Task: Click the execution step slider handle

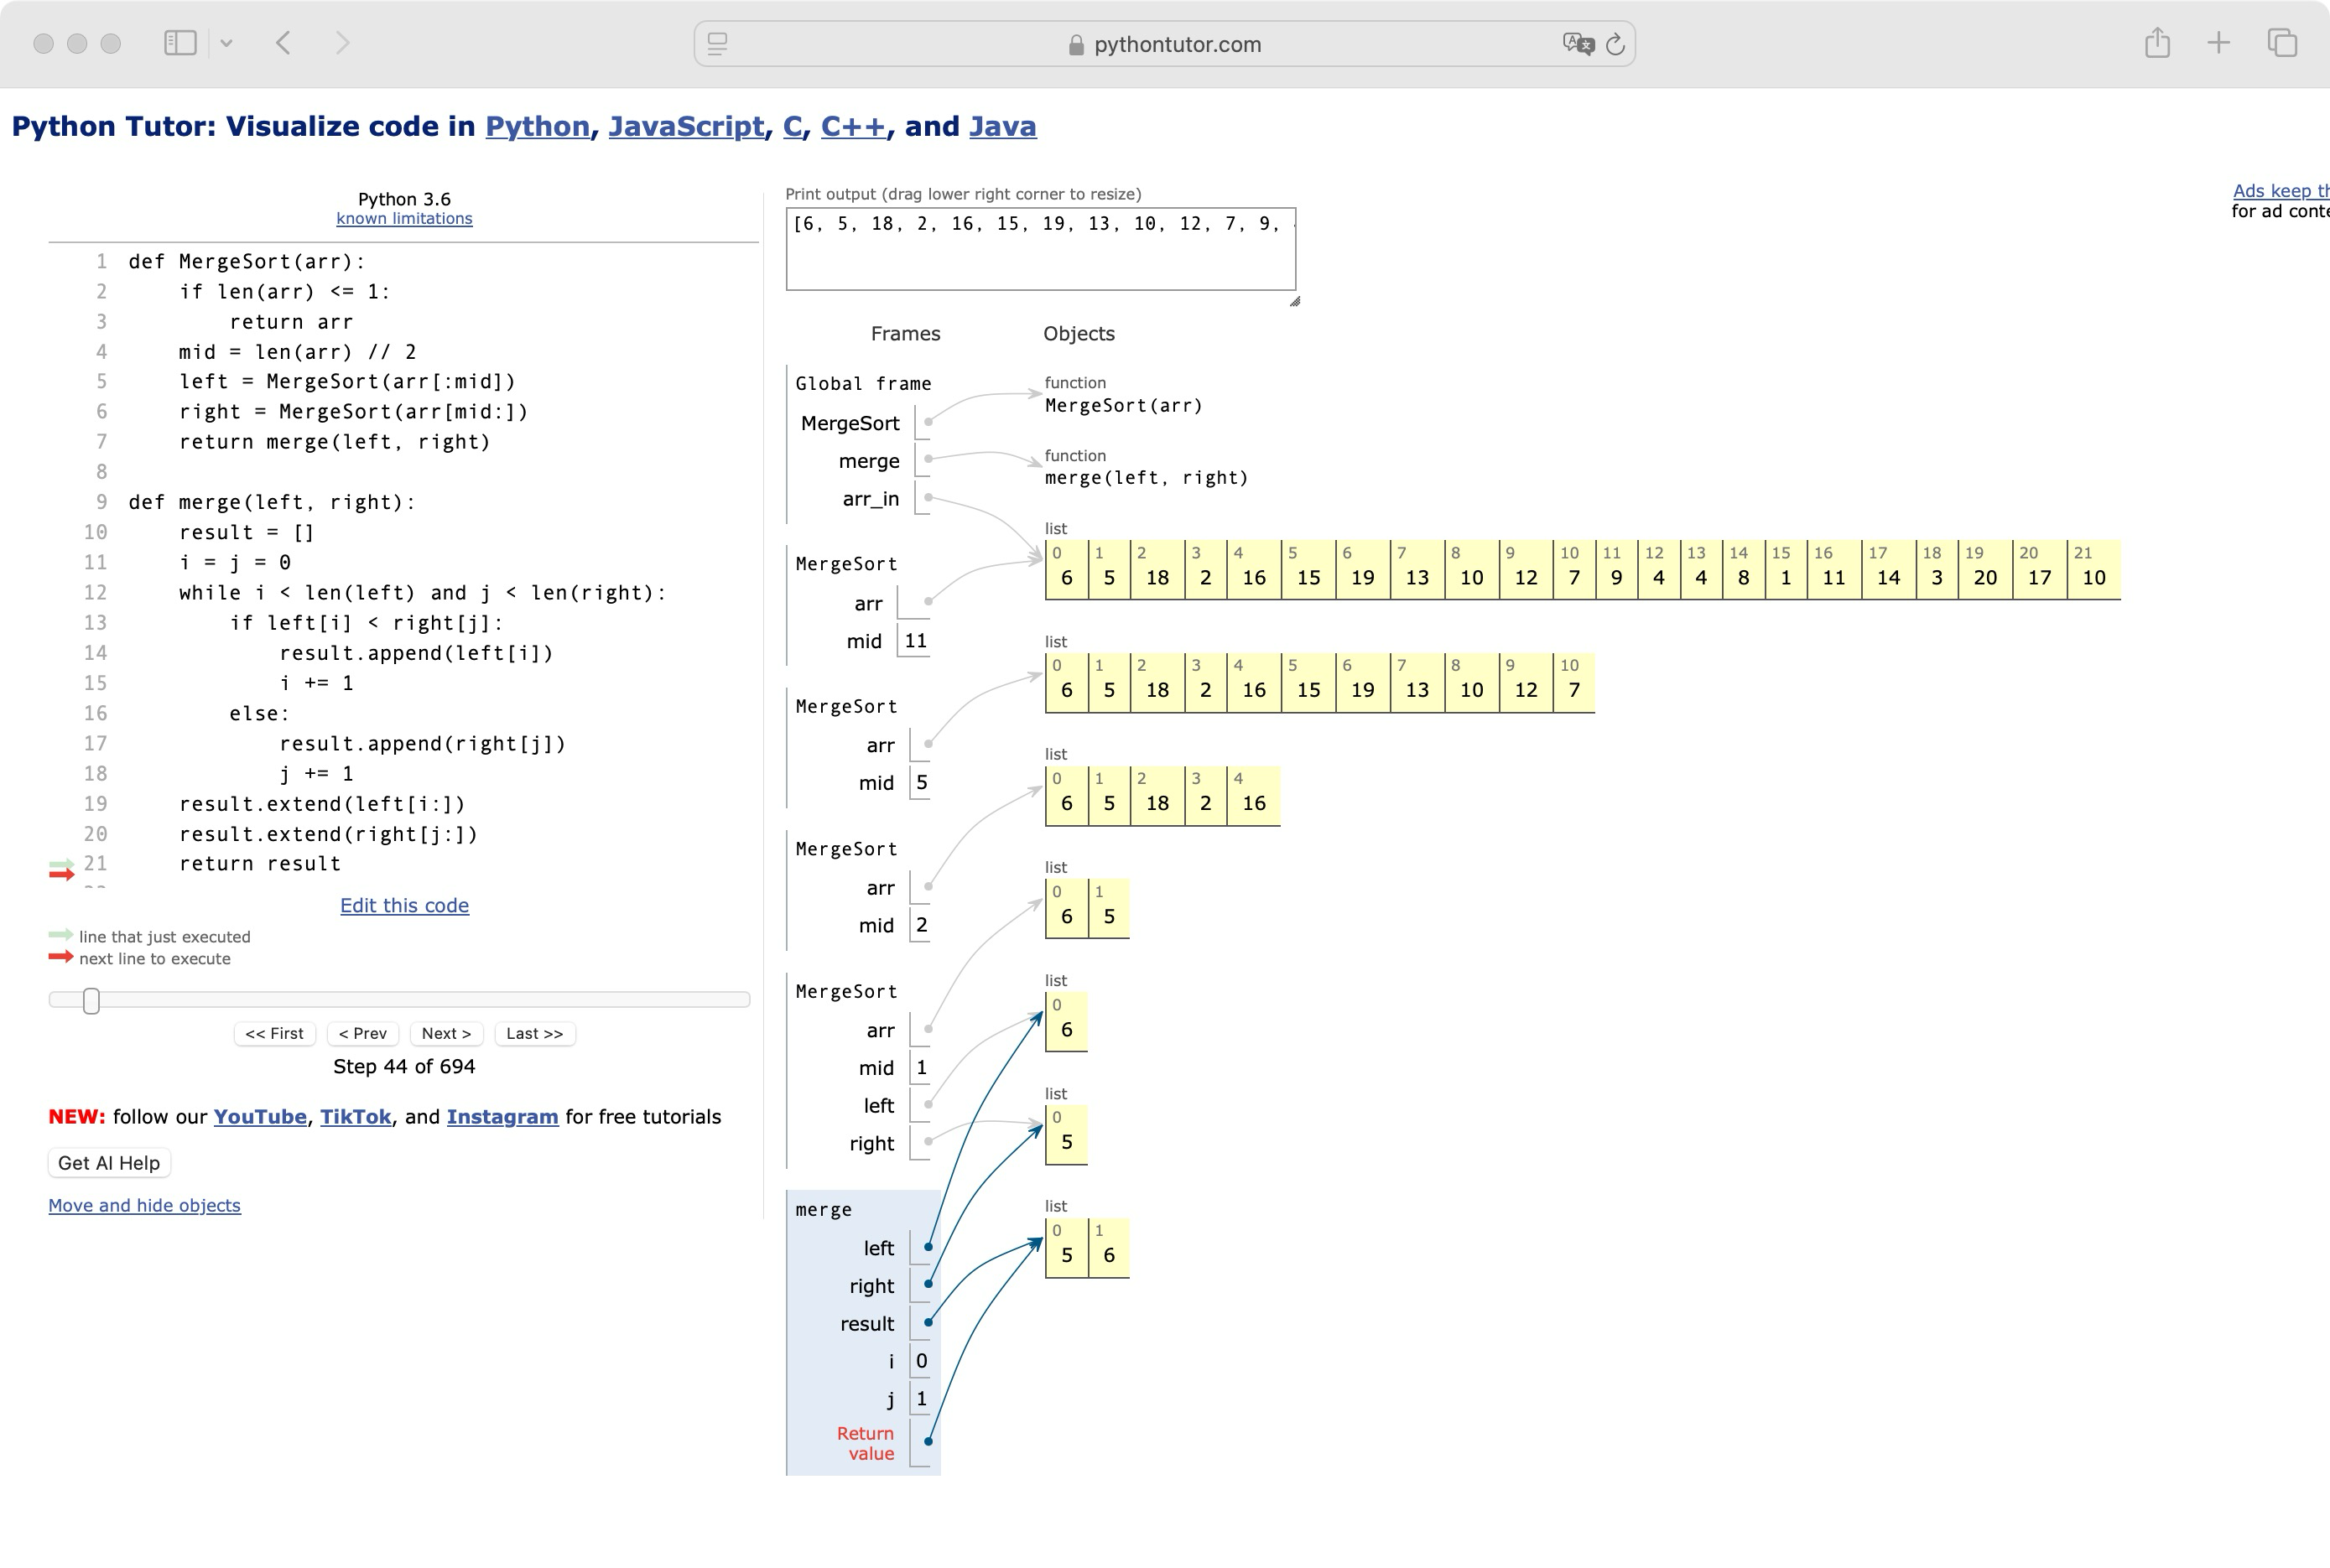Action: click(x=91, y=1000)
